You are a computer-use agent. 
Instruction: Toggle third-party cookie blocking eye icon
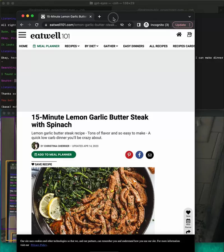coord(122,25)
